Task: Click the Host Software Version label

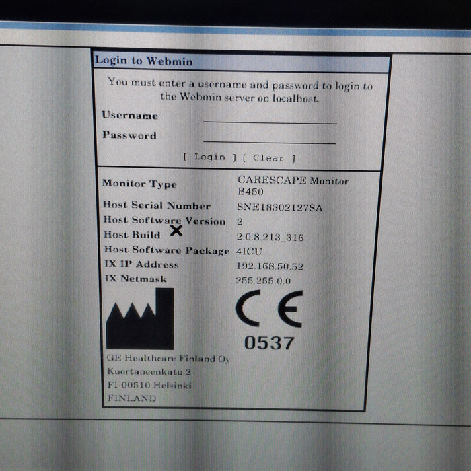Action: (x=164, y=220)
